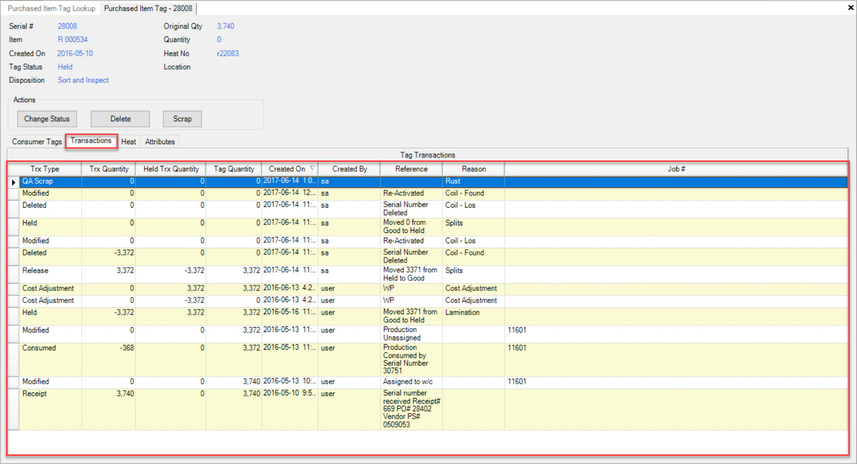857x464 pixels.
Task: Click the Scrap button
Action: tap(182, 119)
